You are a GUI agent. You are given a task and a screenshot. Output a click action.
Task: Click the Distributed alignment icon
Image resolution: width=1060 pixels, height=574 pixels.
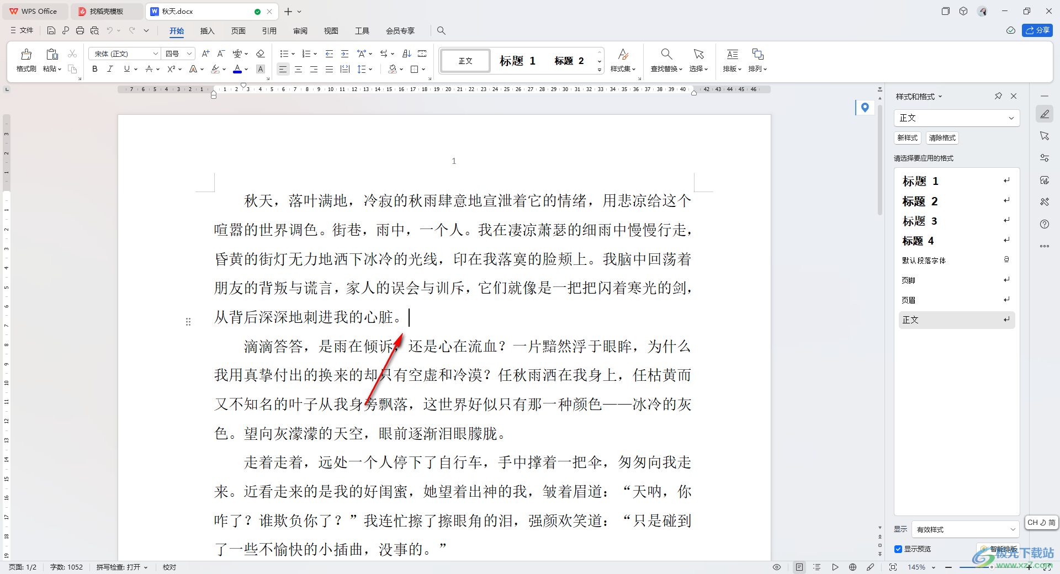345,69
